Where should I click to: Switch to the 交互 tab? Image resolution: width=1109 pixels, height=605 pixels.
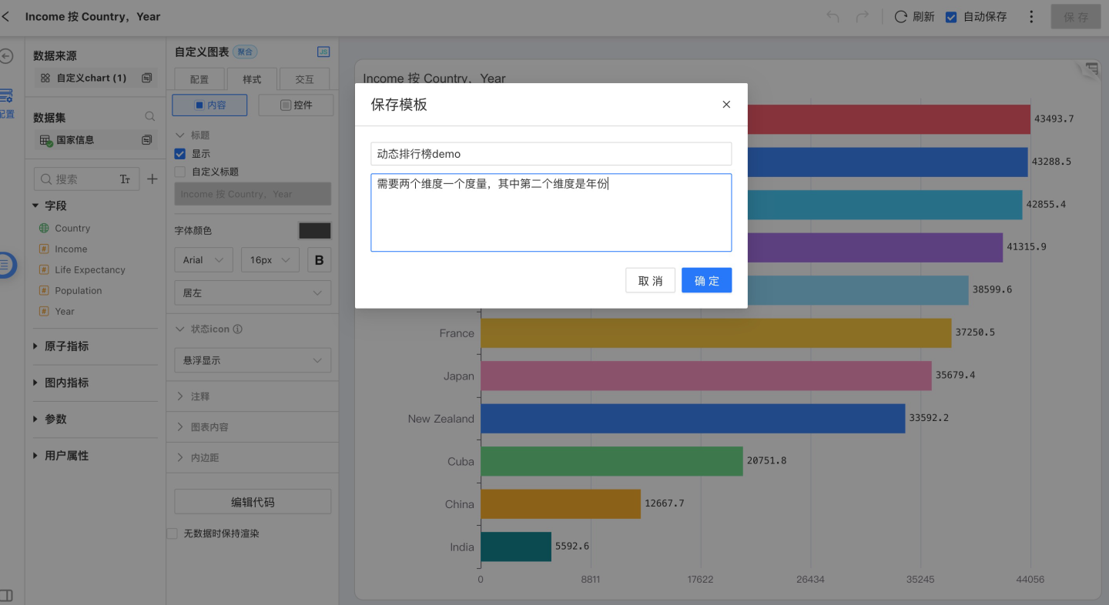pos(304,79)
